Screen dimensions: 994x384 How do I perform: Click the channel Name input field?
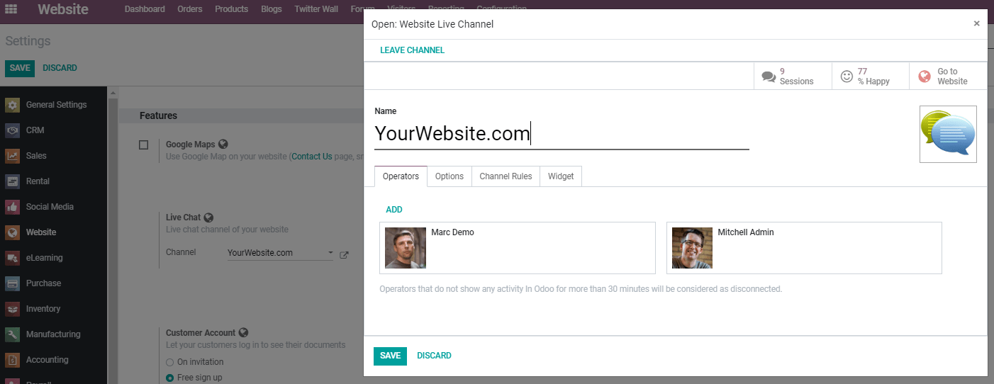pyautogui.click(x=562, y=134)
